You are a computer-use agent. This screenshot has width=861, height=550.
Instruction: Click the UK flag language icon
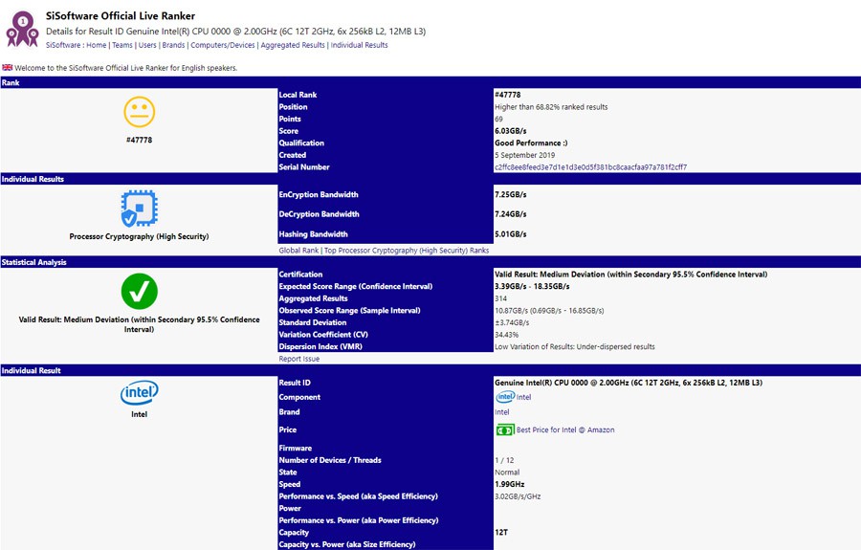(7, 68)
